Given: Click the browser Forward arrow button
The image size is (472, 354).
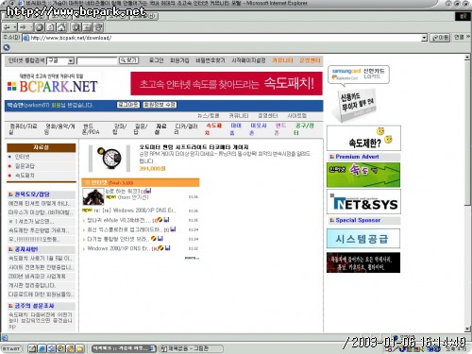Looking at the screenshot, I should (23, 27).
